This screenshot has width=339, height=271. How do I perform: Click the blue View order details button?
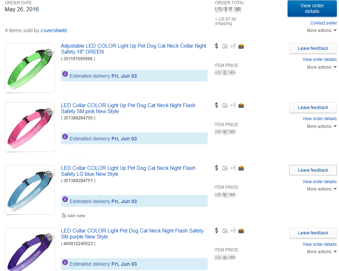312,8
